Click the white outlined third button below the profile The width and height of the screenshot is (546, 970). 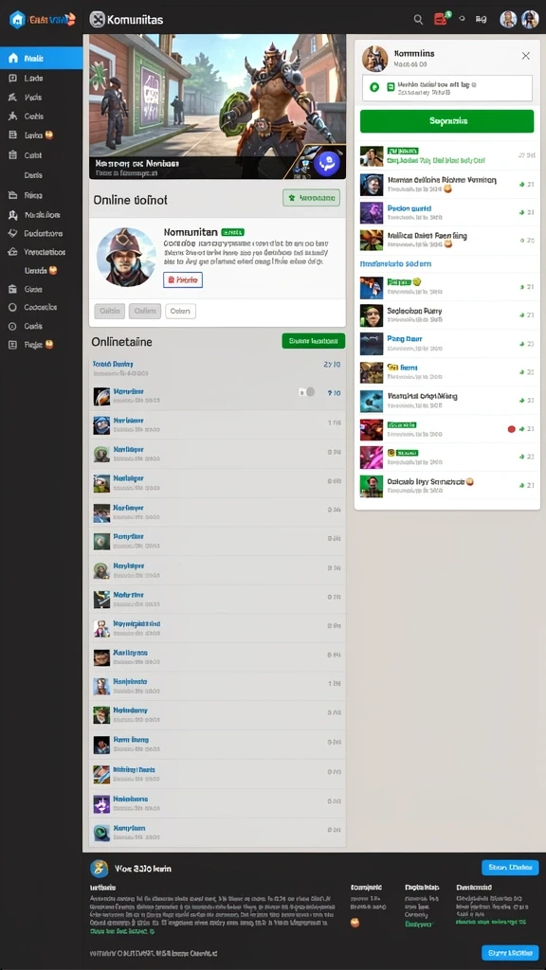[x=180, y=311]
